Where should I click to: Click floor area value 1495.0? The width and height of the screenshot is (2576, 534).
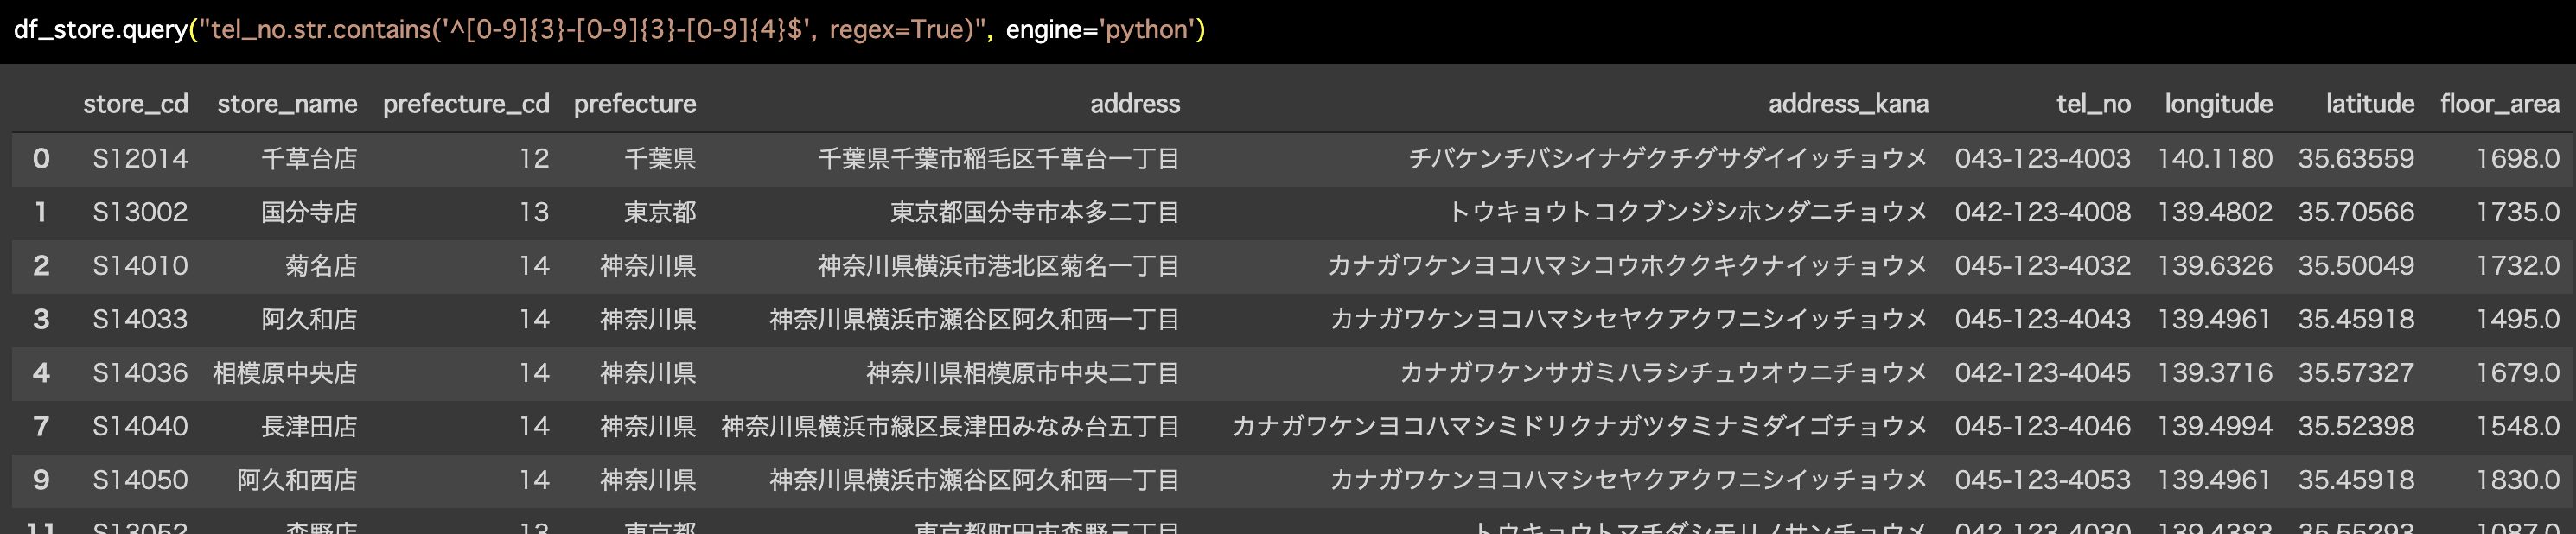(2517, 319)
